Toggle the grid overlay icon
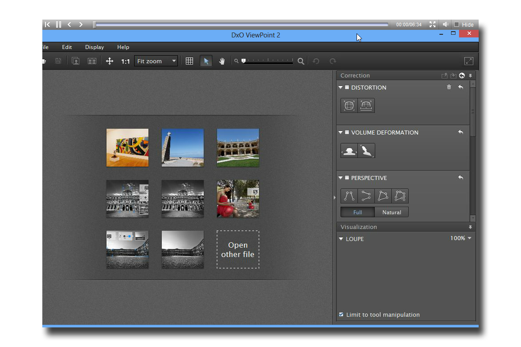 click(189, 61)
